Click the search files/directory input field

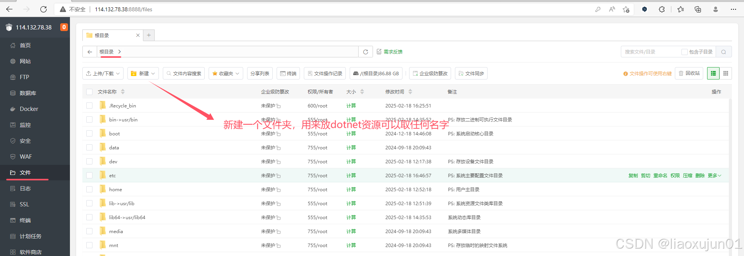pos(651,52)
